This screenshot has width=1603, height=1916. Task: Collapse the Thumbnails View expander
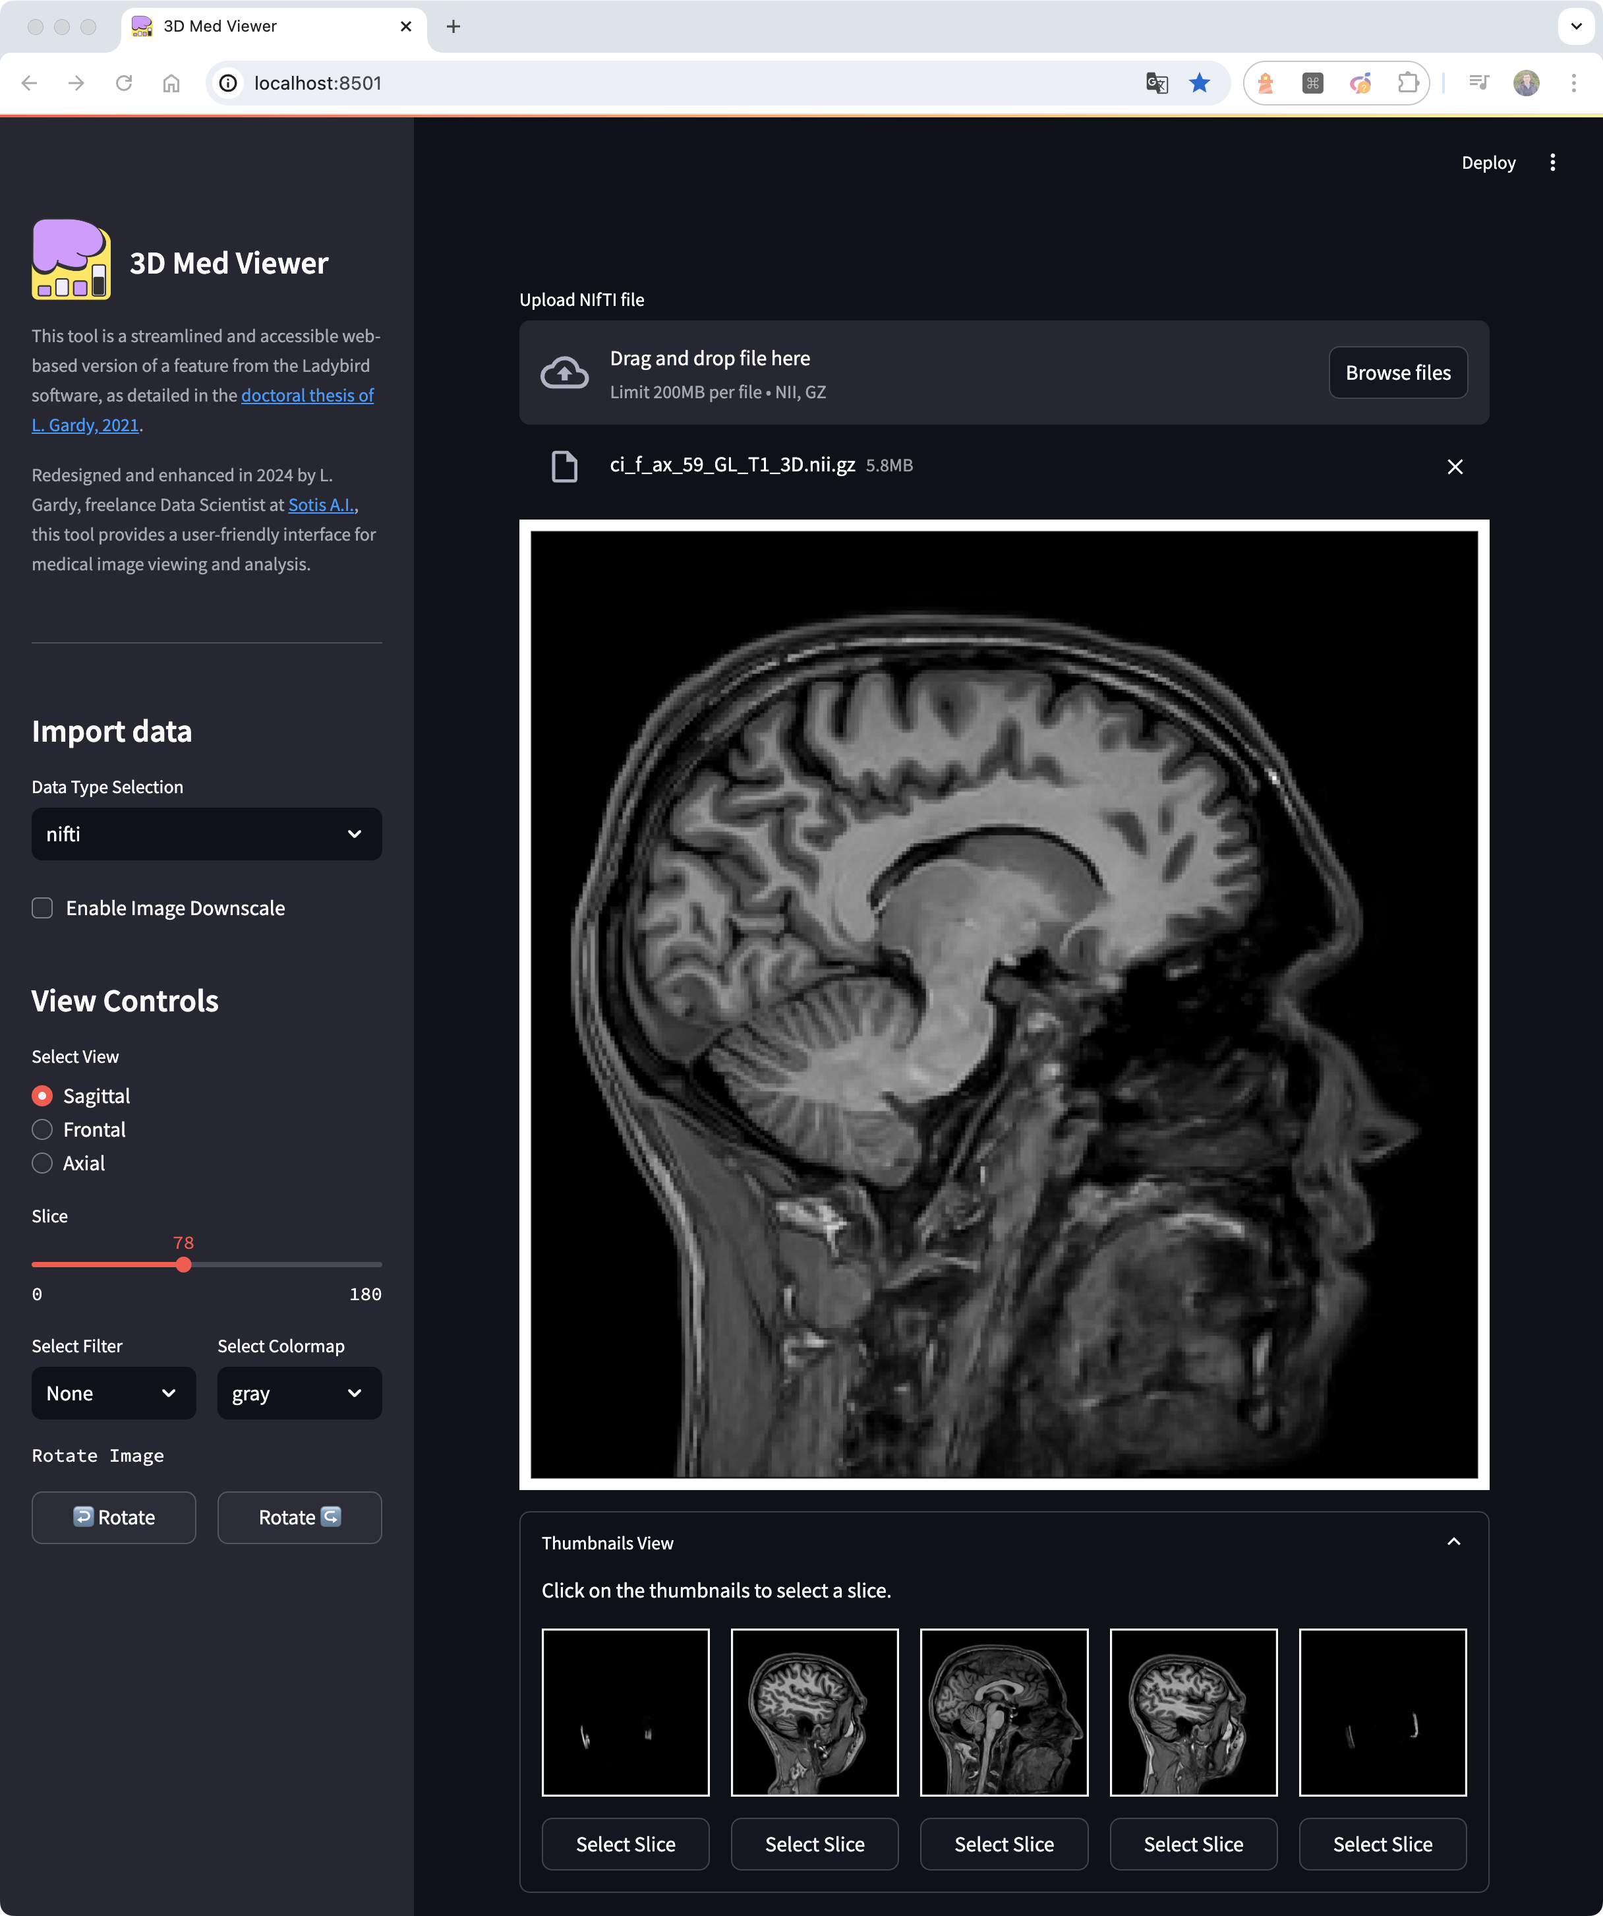tap(1453, 1542)
